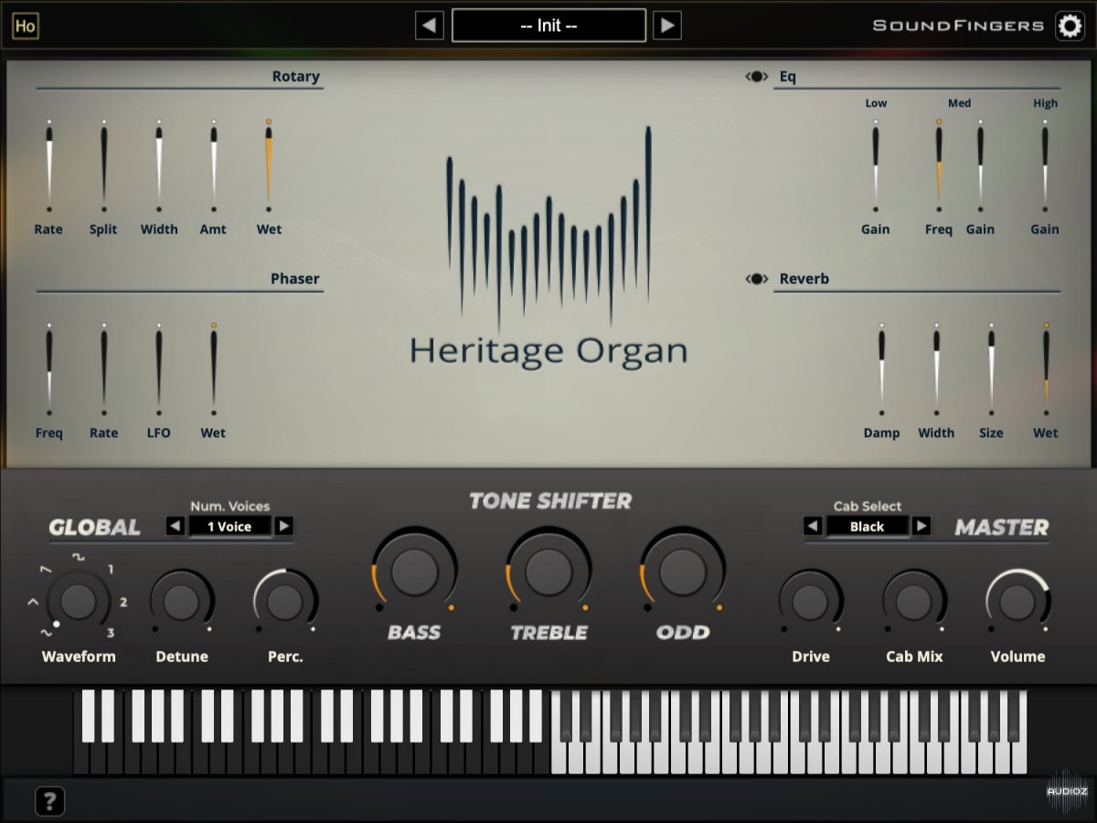Image resolution: width=1097 pixels, height=823 pixels.
Task: Click the Odd tone shifter knob
Action: (x=683, y=572)
